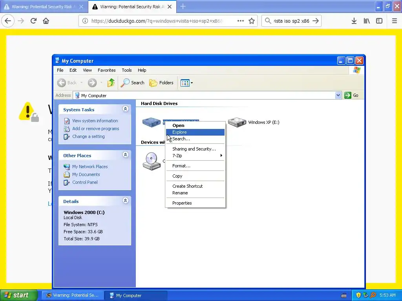402x301 pixels.
Task: Switch to Firefox Warning taskbar button
Action: coord(73,296)
